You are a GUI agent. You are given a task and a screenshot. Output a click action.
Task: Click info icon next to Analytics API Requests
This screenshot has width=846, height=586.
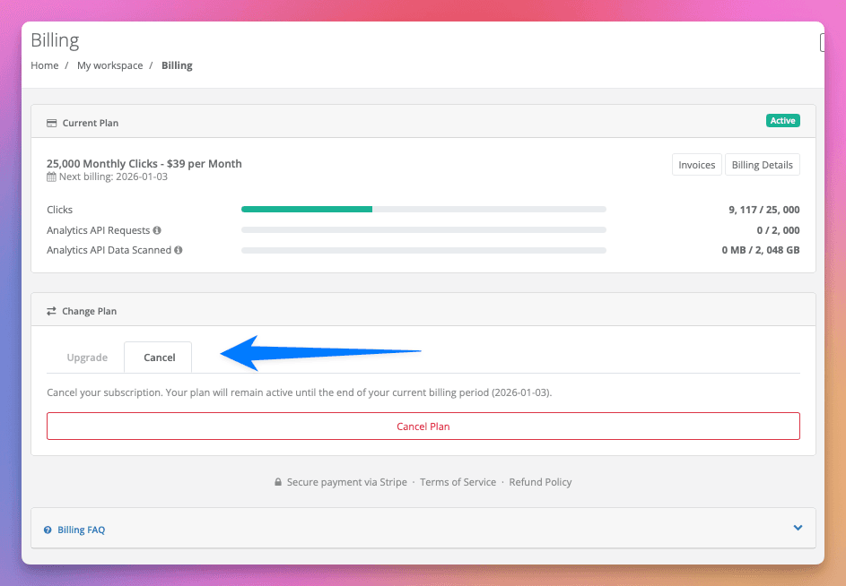pos(157,230)
